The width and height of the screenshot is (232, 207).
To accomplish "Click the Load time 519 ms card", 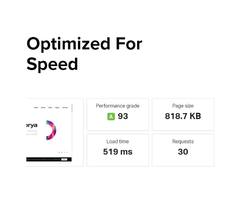I will click(118, 150).
